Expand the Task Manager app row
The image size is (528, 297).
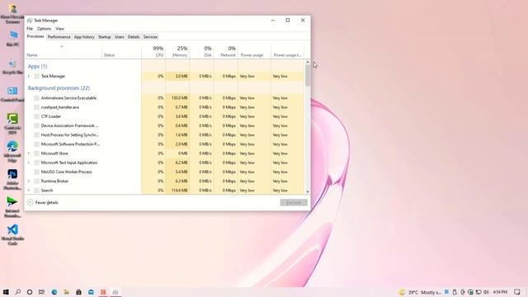[29, 76]
